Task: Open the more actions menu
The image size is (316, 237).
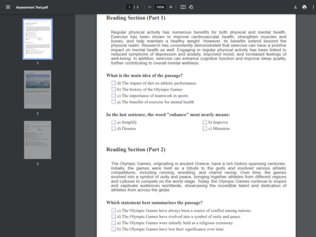Action: [x=313, y=7]
